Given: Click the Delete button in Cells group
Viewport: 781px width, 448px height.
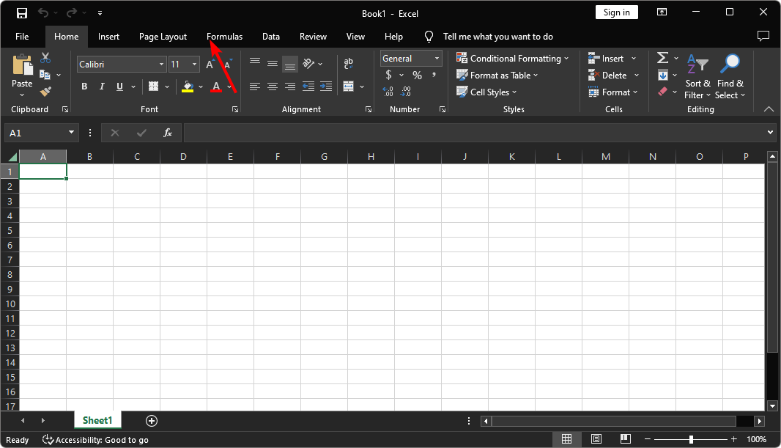Looking at the screenshot, I should tap(613, 76).
